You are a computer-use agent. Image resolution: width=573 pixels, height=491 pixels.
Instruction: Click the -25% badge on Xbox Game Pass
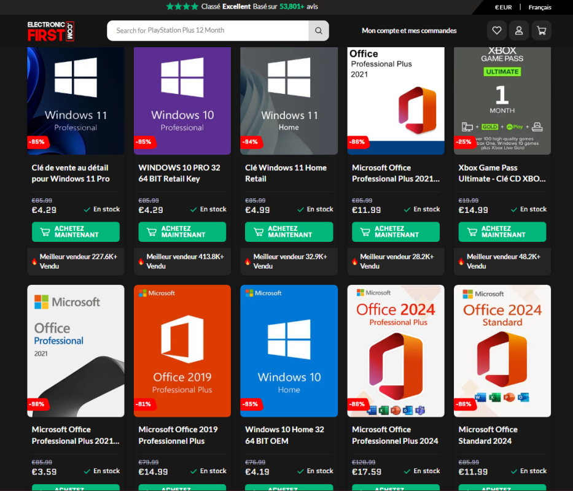pos(464,142)
